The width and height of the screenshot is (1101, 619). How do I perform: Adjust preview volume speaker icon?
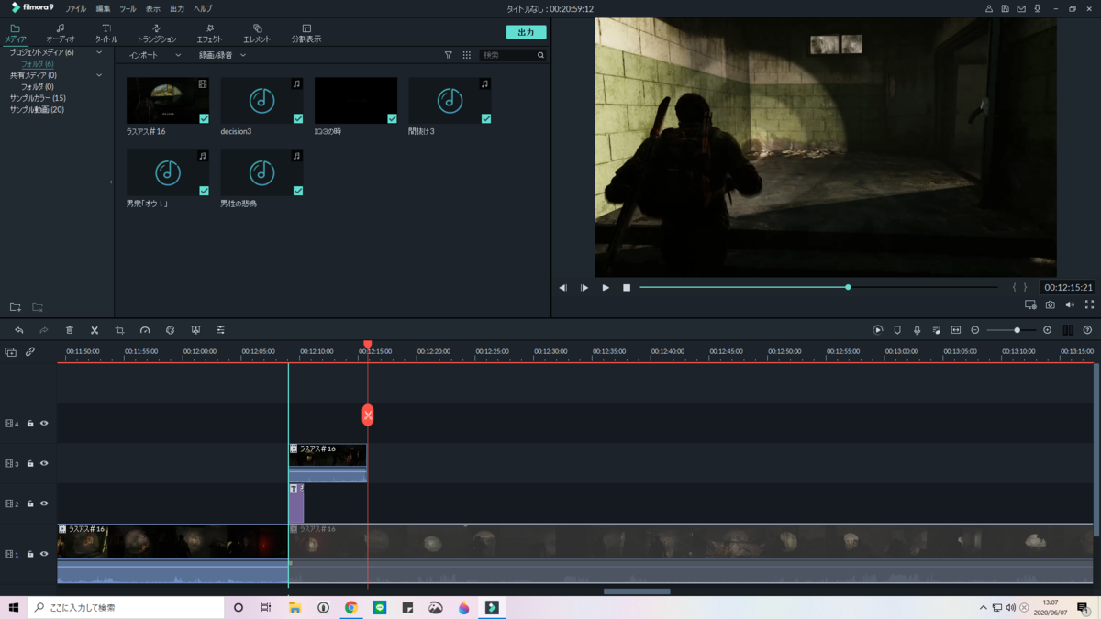(1070, 304)
